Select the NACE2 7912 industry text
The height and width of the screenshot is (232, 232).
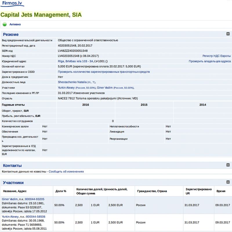pos(98,98)
